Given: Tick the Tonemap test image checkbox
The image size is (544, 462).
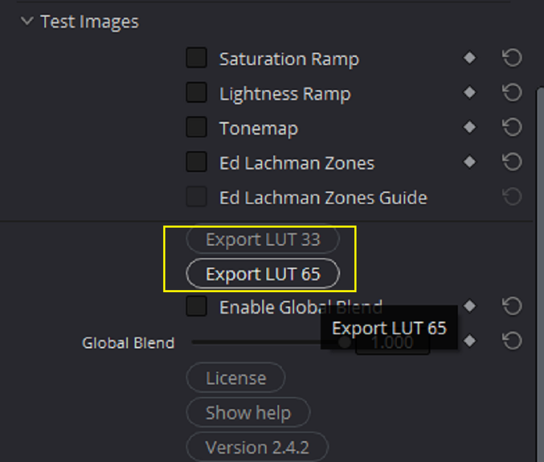Looking at the screenshot, I should pyautogui.click(x=196, y=127).
